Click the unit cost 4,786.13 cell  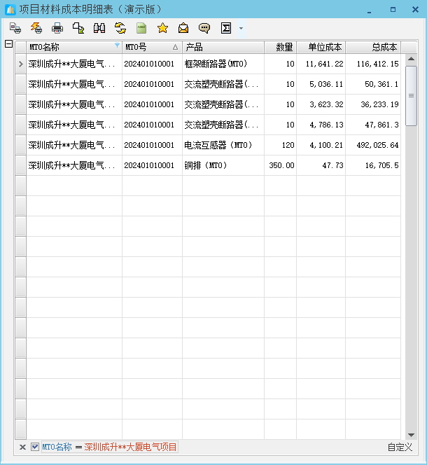(x=321, y=125)
